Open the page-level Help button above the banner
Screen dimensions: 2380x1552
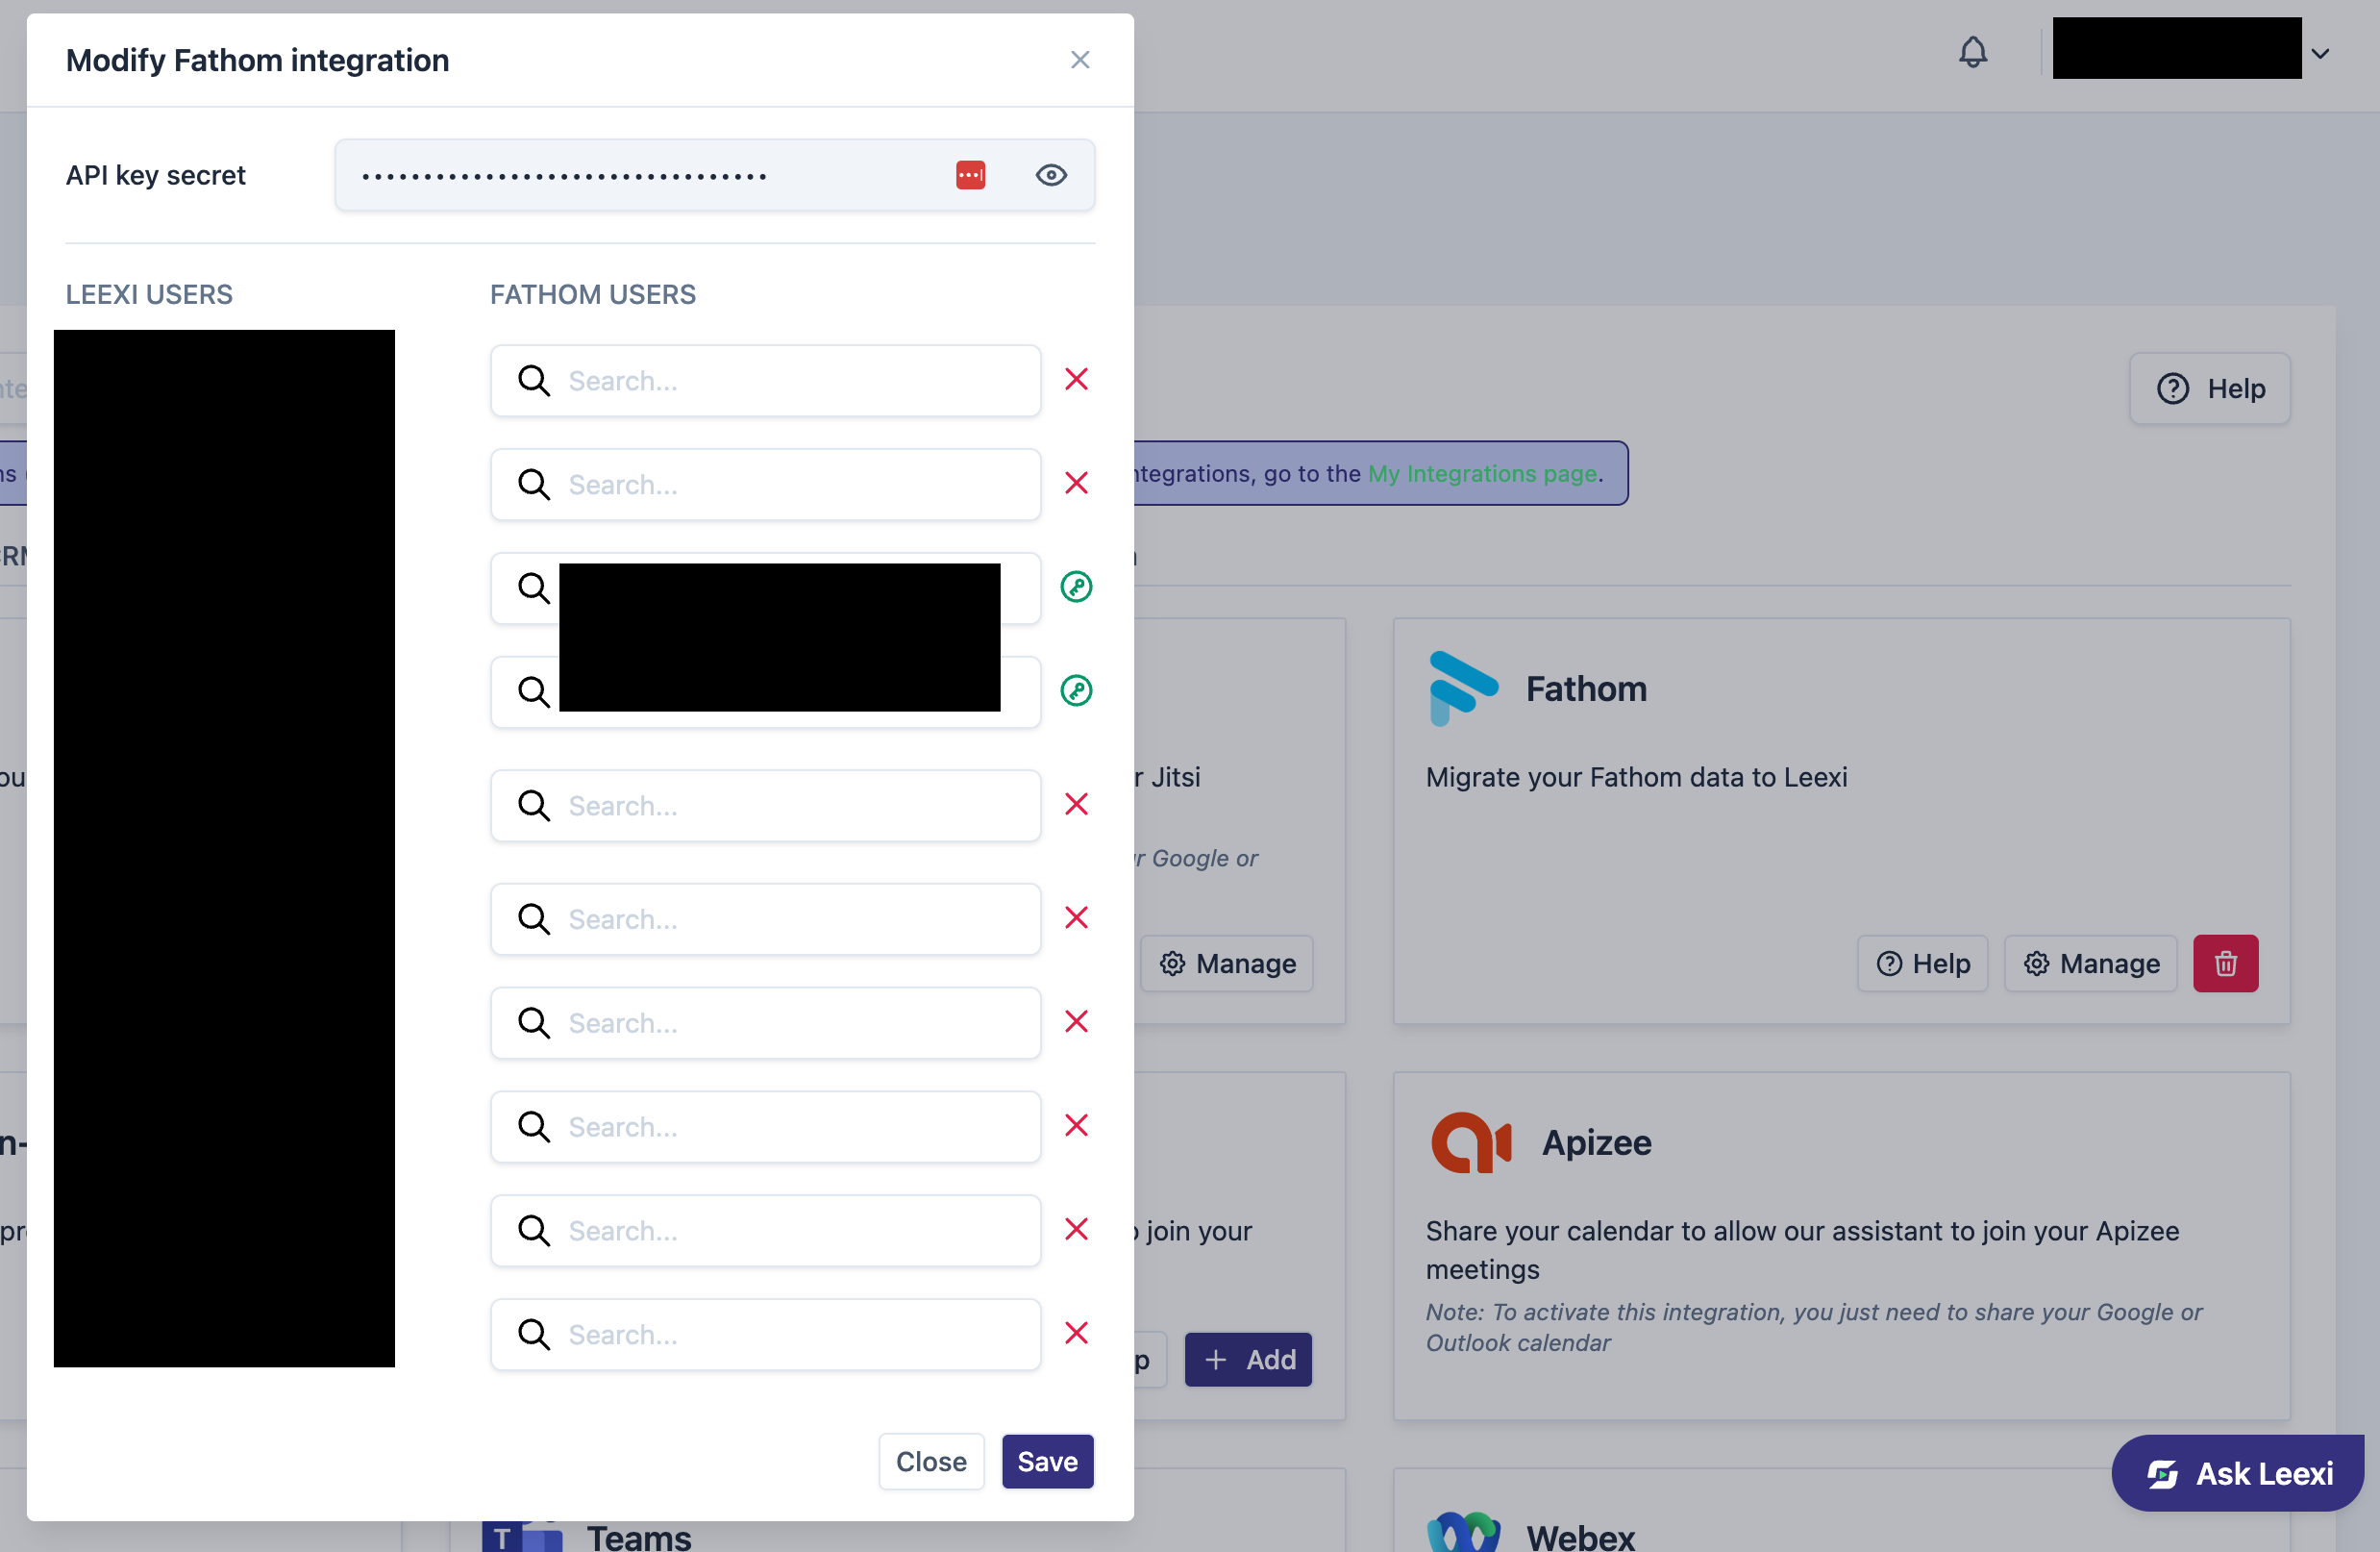click(2209, 388)
